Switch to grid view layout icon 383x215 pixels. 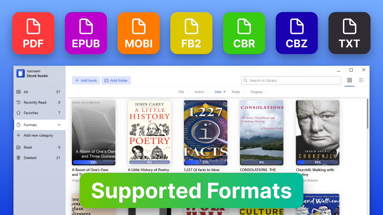pos(349,80)
